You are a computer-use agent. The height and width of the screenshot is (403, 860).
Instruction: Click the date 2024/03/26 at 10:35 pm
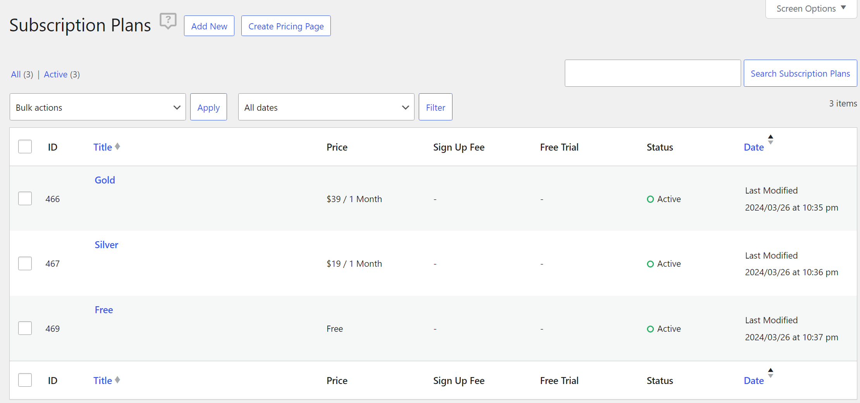791,208
